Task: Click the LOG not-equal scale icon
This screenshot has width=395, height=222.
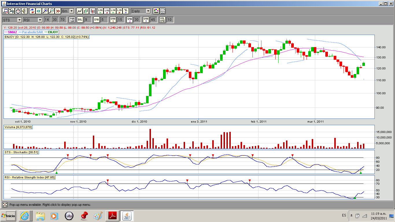Action: coord(107,11)
